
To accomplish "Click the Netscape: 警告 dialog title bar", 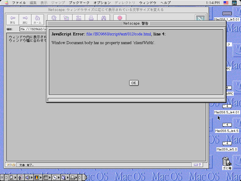I will 136,23.
